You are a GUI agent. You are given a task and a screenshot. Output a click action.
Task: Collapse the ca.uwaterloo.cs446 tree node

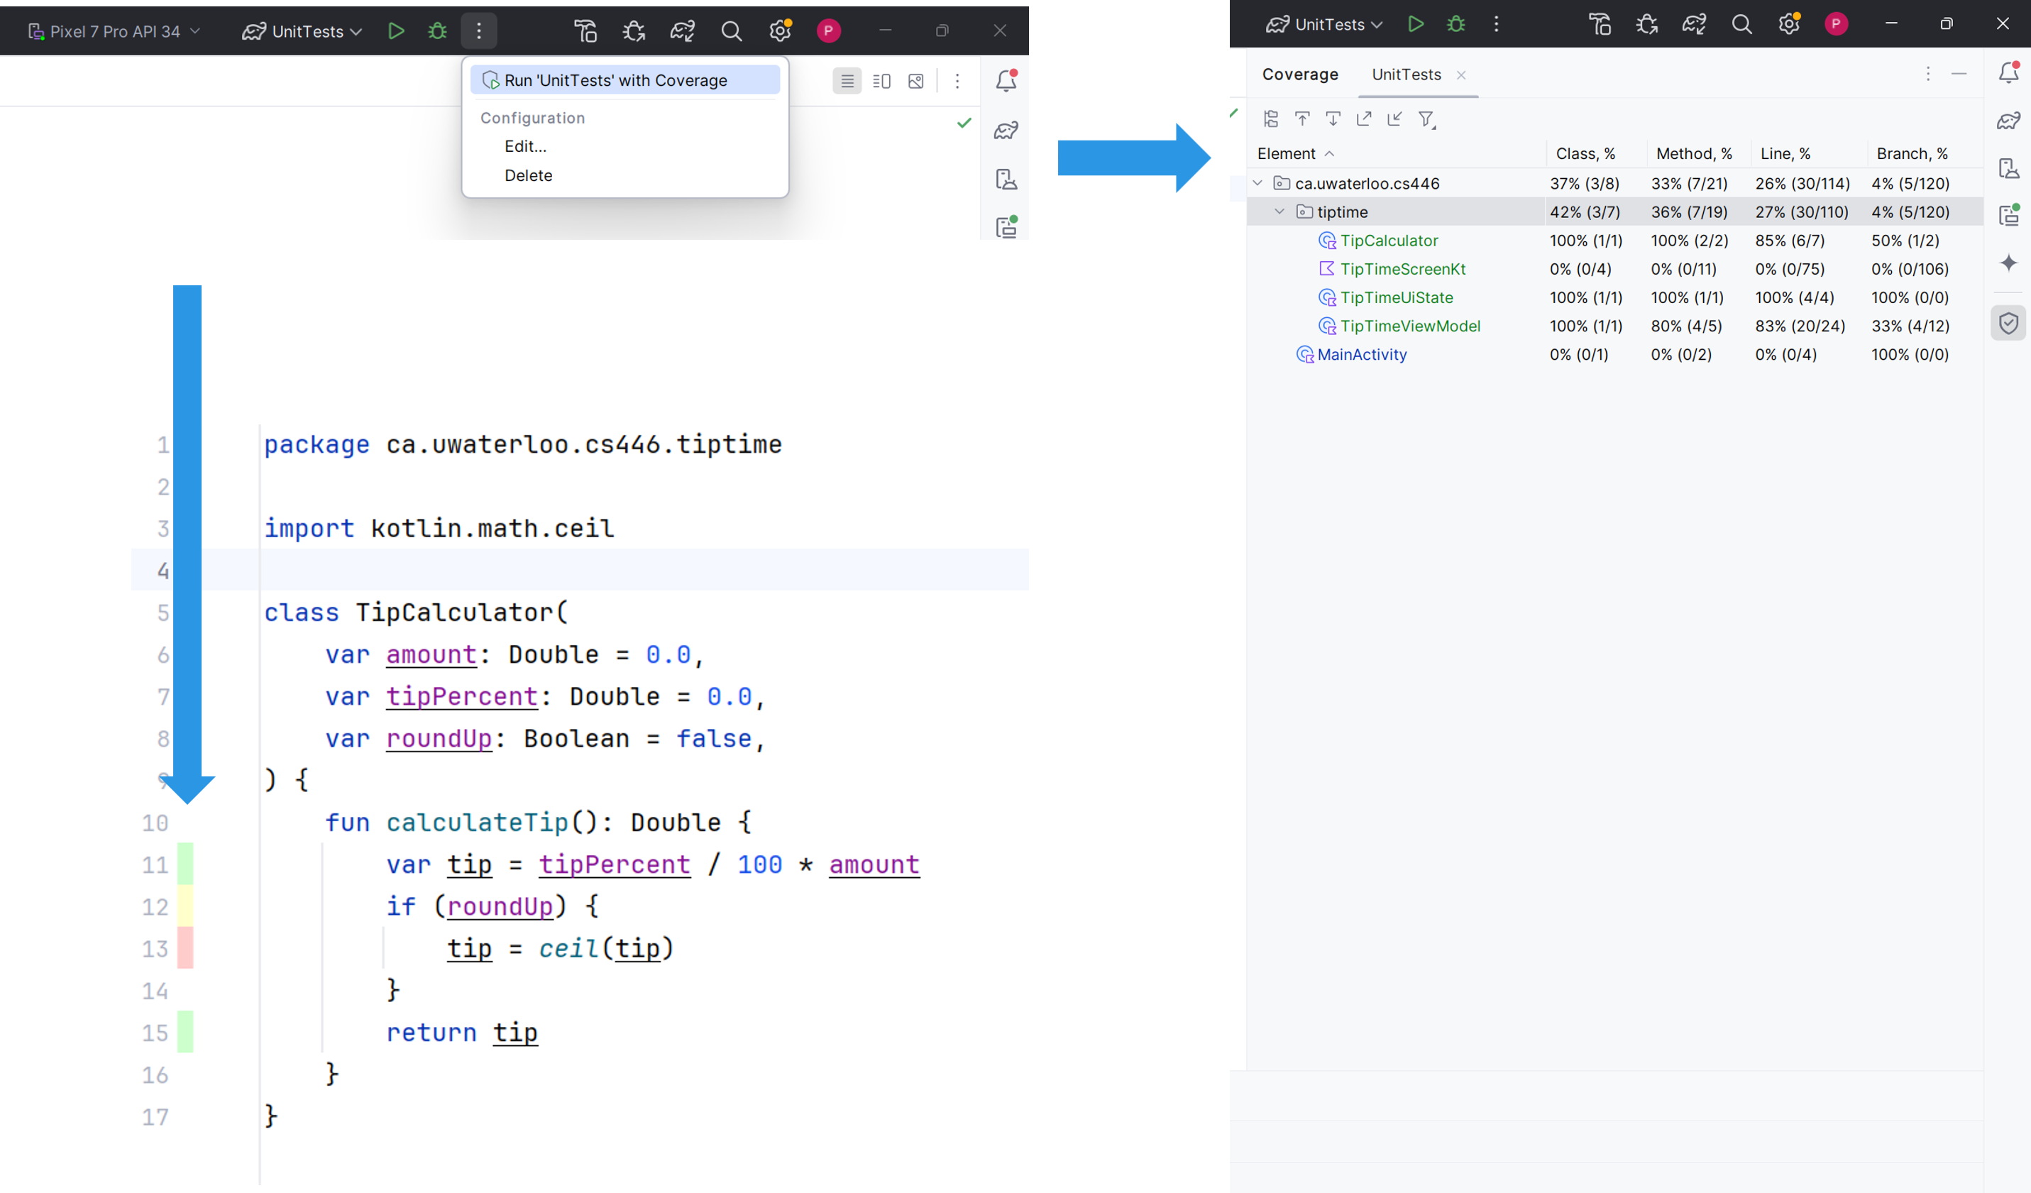(x=1258, y=183)
